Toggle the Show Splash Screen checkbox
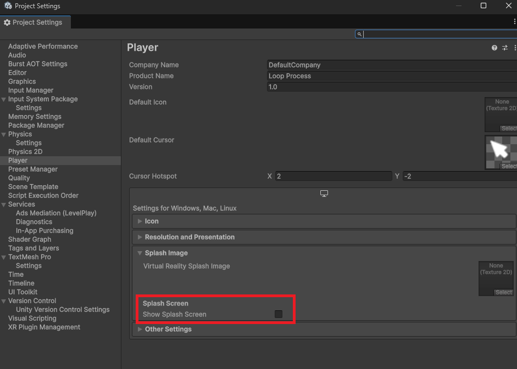Viewport: 517px width, 369px height. 279,314
